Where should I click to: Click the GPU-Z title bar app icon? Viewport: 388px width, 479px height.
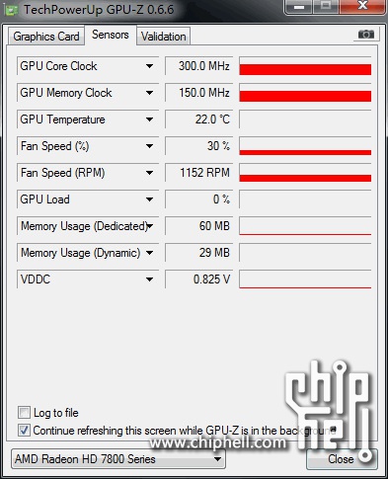(x=12, y=10)
